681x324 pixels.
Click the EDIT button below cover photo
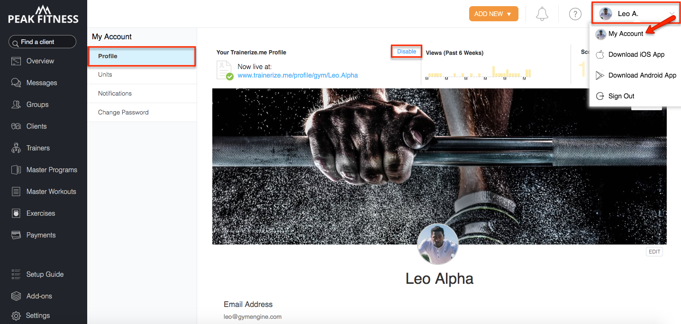pos(654,252)
